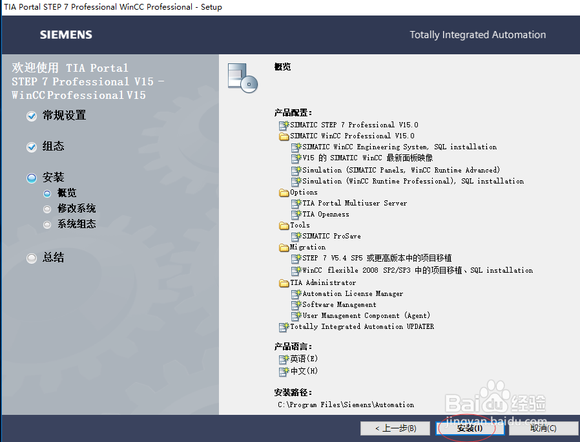Click the checked step marker for 常规设置
Viewport: 580px width, 442px height.
click(32, 116)
